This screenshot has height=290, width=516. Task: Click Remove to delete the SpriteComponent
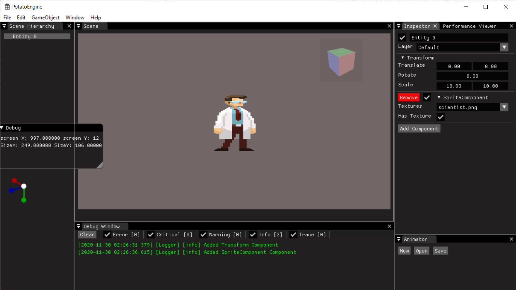point(408,97)
